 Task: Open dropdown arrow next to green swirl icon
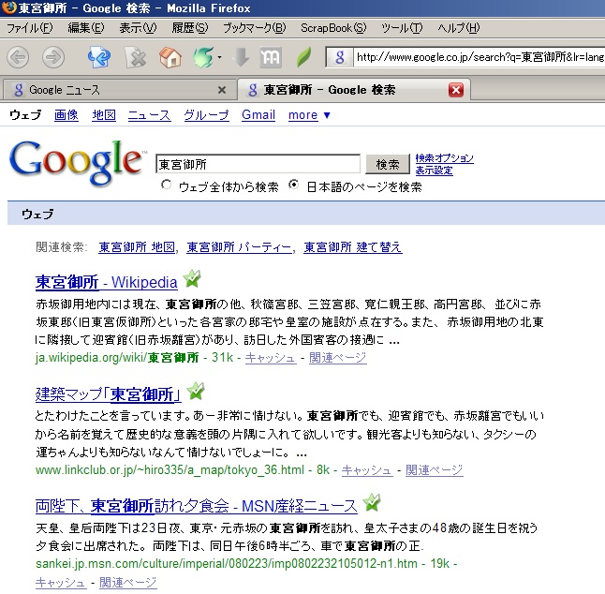tap(220, 58)
